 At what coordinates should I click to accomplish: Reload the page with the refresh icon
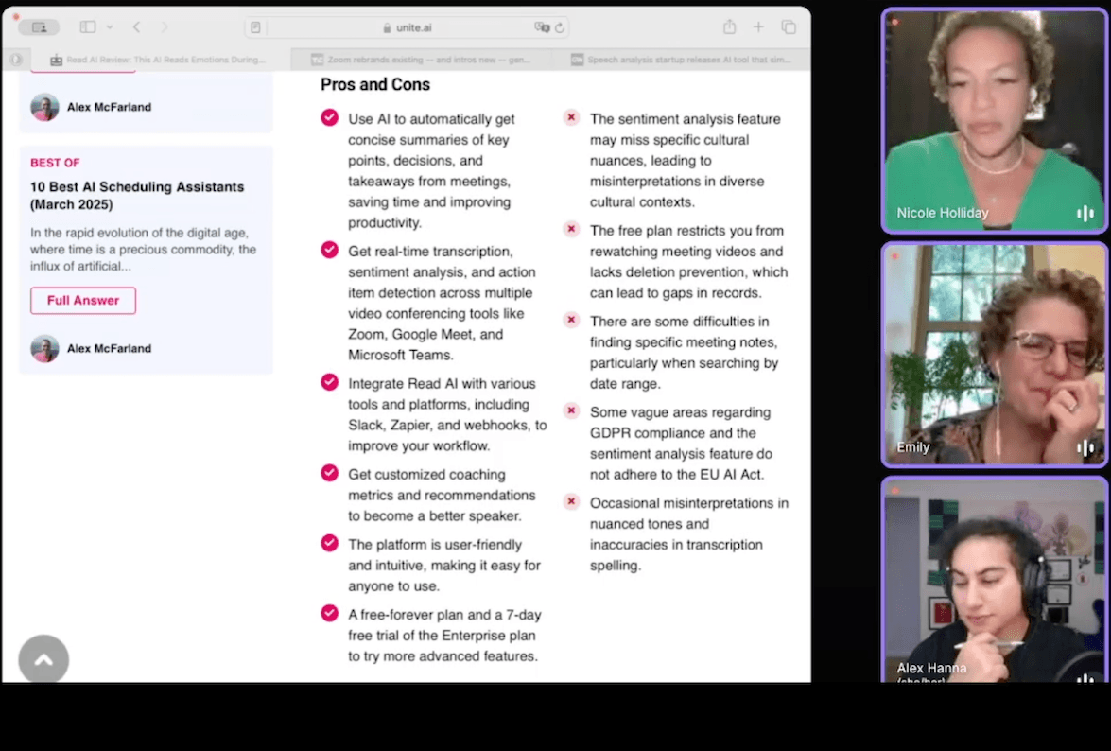[x=560, y=27]
